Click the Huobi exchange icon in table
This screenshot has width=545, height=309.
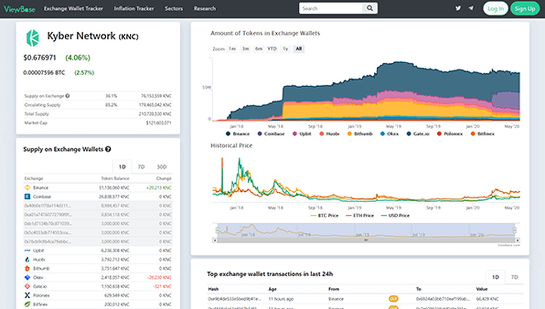pos(27,259)
